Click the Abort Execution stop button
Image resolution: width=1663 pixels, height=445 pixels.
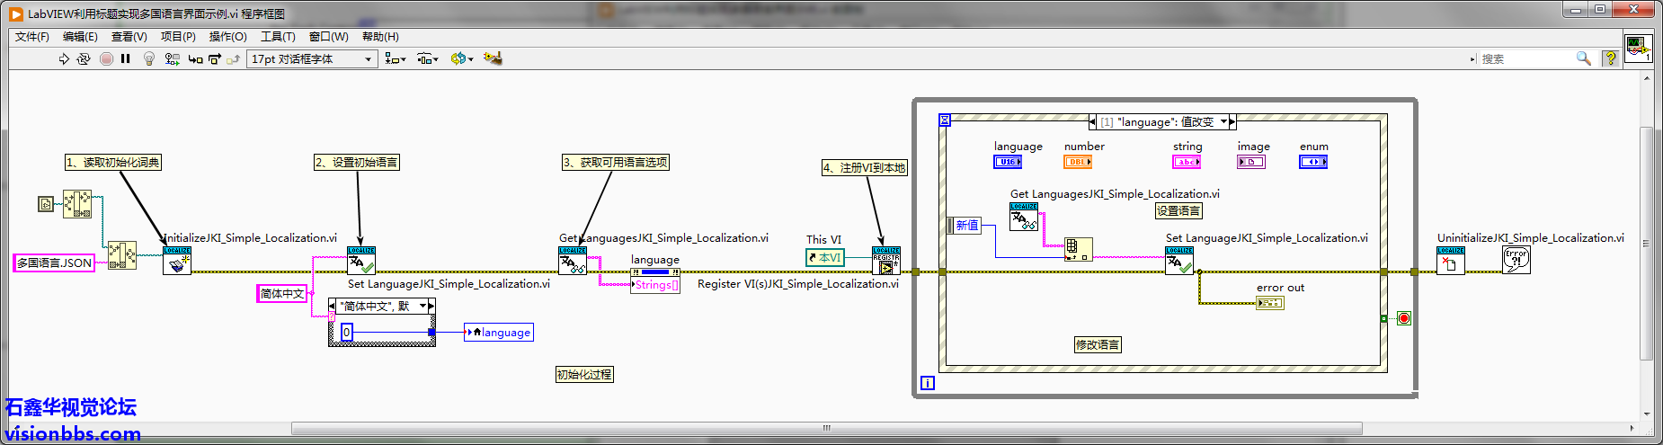point(106,58)
